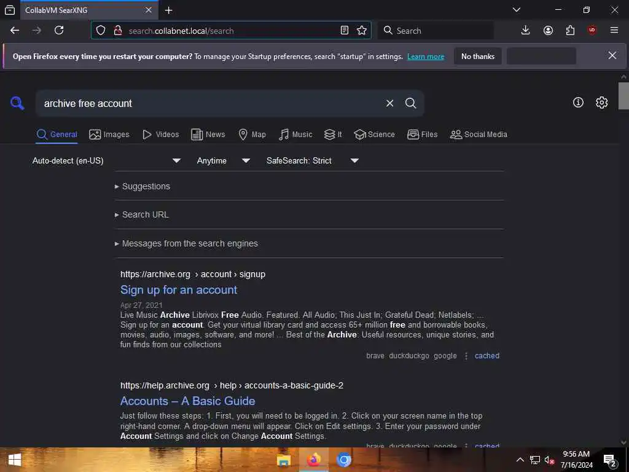
Task: Click Learn more in the notification bar
Action: pos(426,57)
